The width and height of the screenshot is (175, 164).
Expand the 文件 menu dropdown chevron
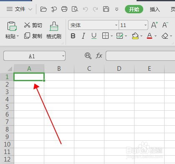coord(30,10)
